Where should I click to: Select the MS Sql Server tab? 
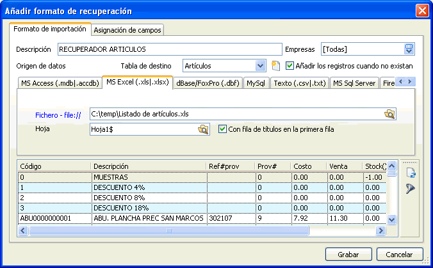(x=354, y=83)
